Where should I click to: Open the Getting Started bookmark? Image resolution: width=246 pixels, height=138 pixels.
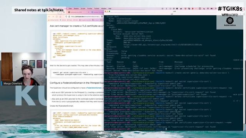(x=53, y=20)
